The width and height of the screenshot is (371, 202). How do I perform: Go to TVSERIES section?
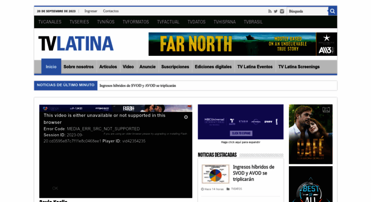pos(79,22)
